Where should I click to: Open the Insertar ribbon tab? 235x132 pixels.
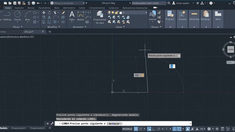pyautogui.click(x=19, y=8)
